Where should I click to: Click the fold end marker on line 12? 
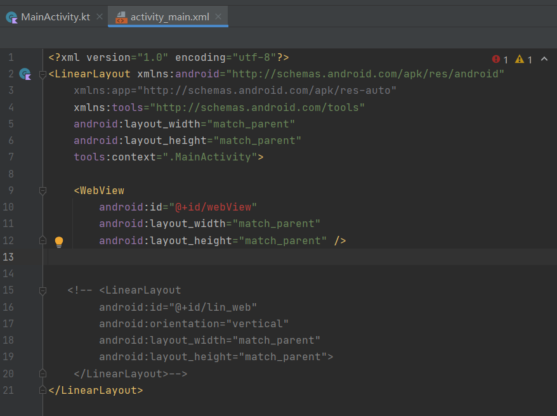click(x=43, y=240)
